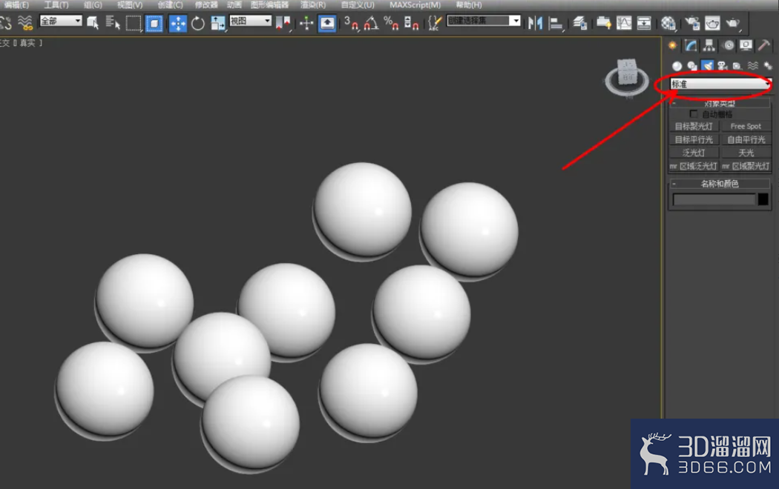The image size is (779, 489).
Task: Activate the Select and Rotate tool
Action: tap(198, 23)
